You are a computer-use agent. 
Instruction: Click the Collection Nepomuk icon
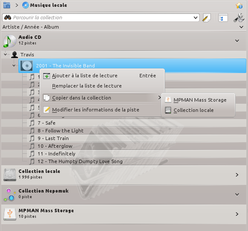pyautogui.click(x=10, y=195)
